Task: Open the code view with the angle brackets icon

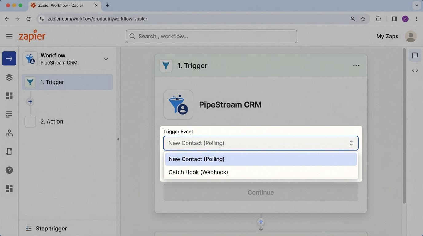Action: 415,70
